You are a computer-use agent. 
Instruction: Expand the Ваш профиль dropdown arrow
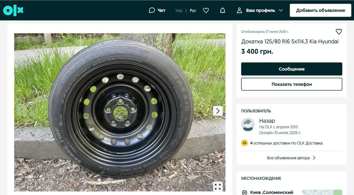(x=281, y=10)
